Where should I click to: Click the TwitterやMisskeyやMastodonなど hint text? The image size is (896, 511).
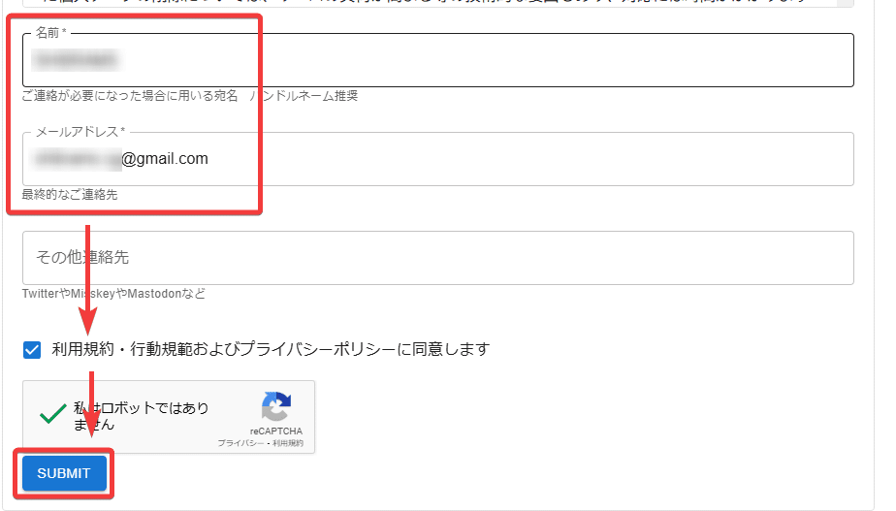pyautogui.click(x=113, y=294)
